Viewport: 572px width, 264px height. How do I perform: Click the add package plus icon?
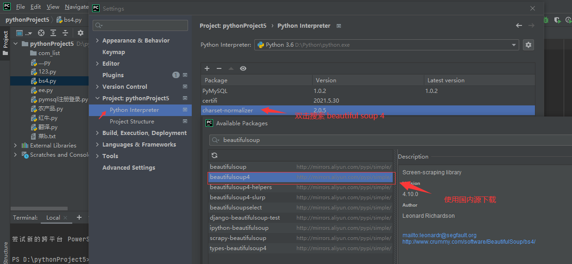207,68
